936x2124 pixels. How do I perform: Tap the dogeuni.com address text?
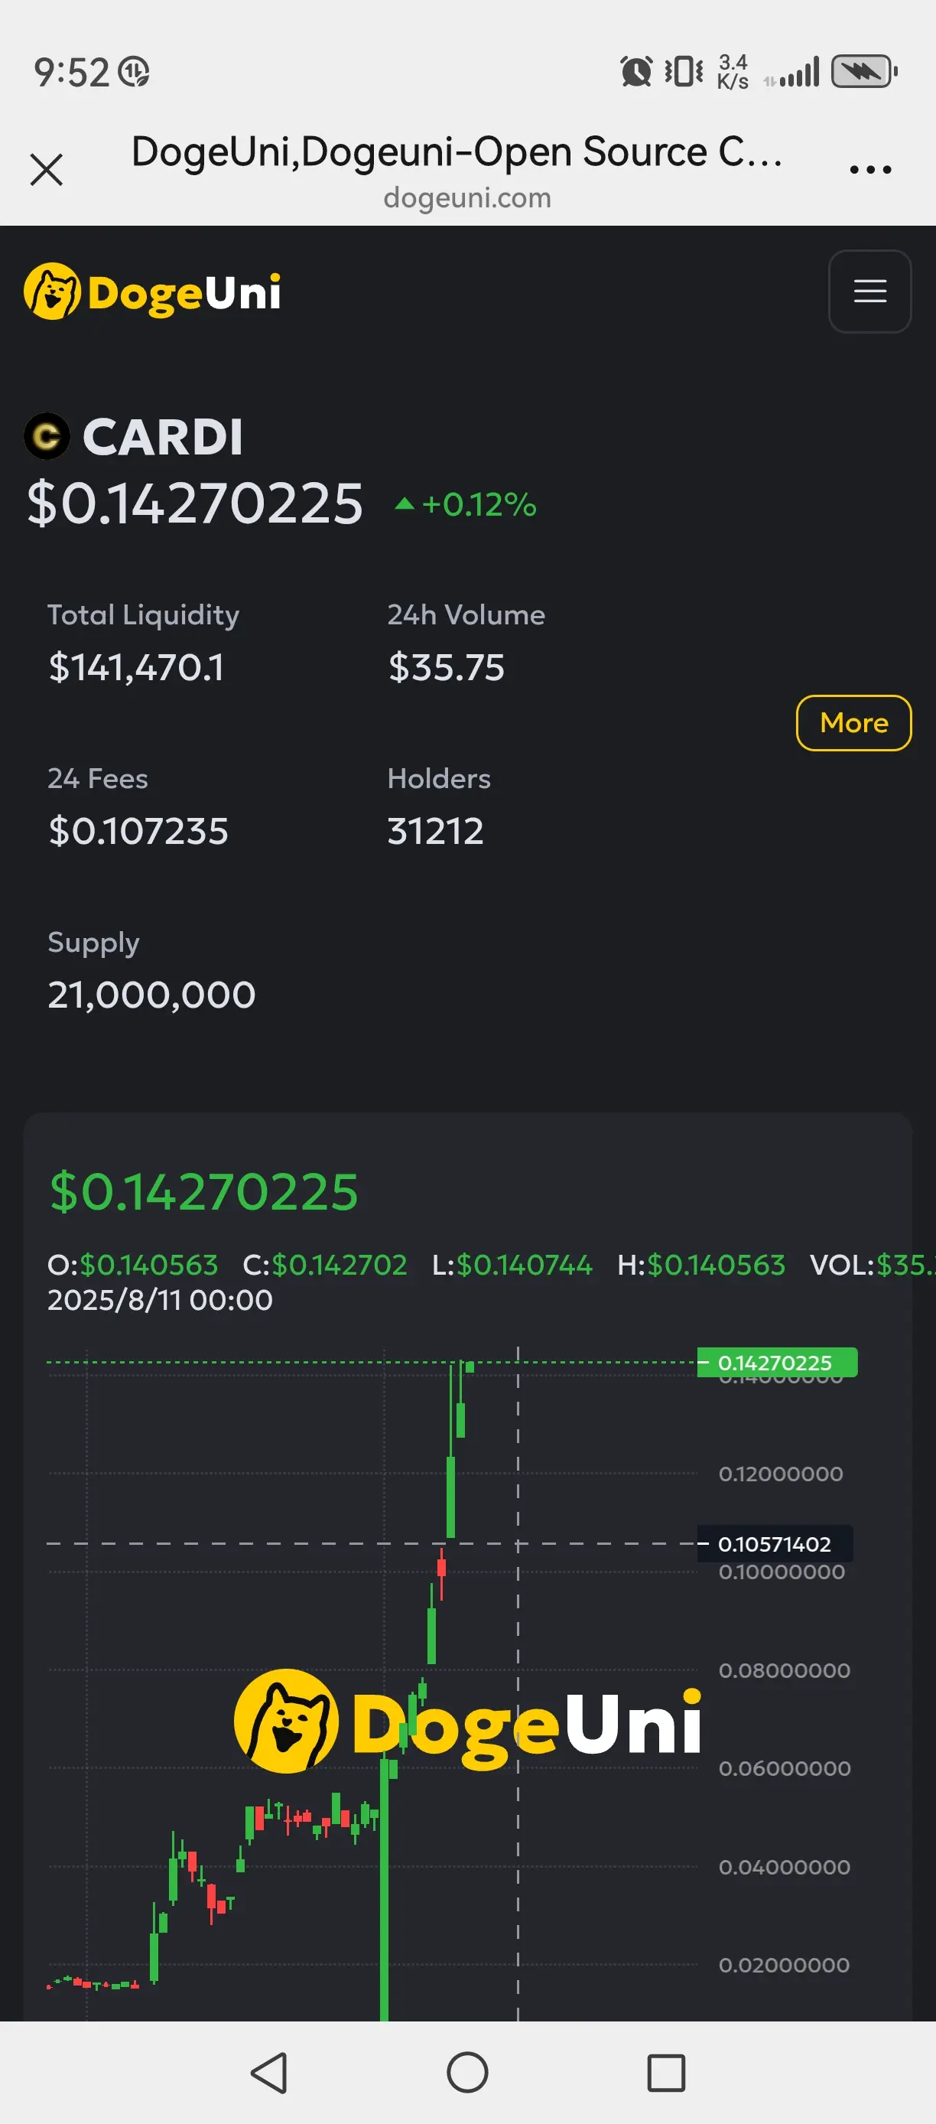467,198
